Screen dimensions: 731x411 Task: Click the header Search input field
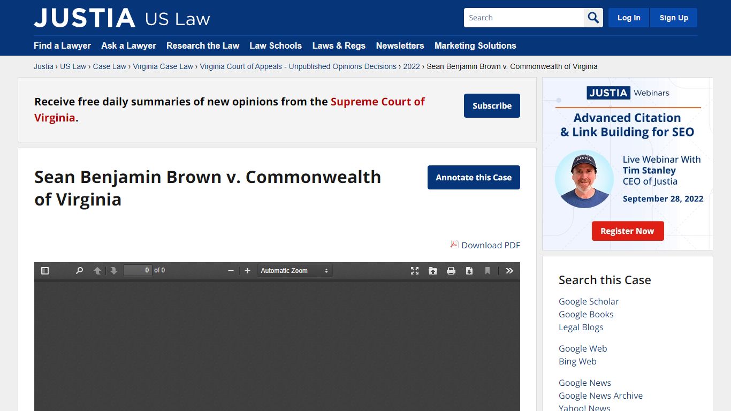pyautogui.click(x=524, y=18)
